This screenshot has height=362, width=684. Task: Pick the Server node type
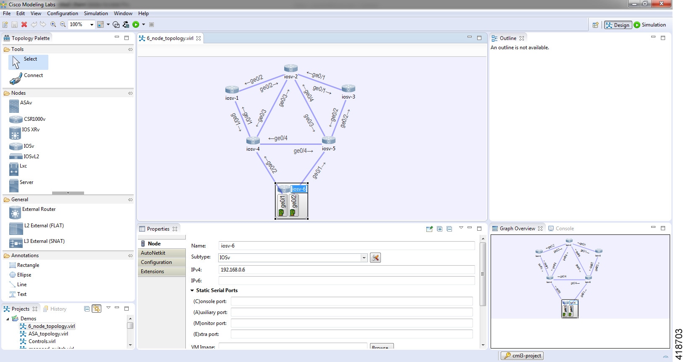click(21, 185)
